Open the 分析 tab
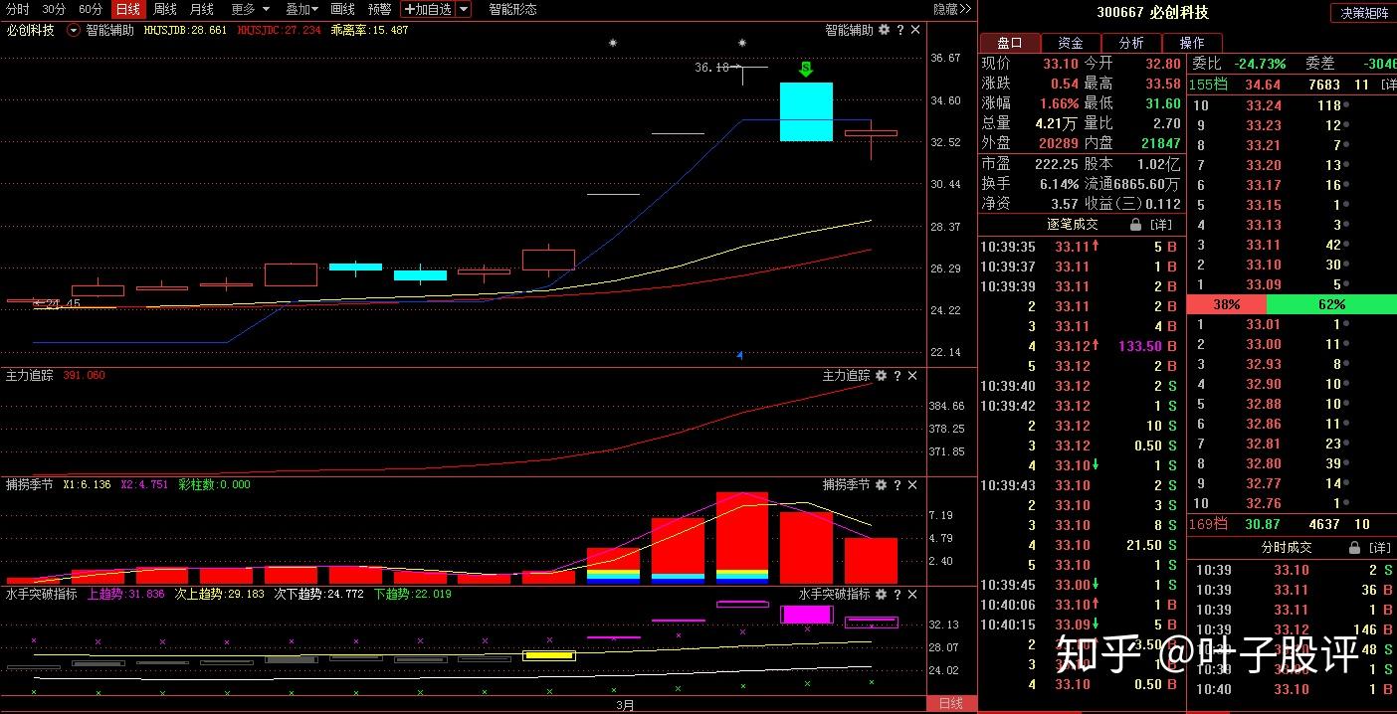The height and width of the screenshot is (714, 1397). (x=1131, y=43)
